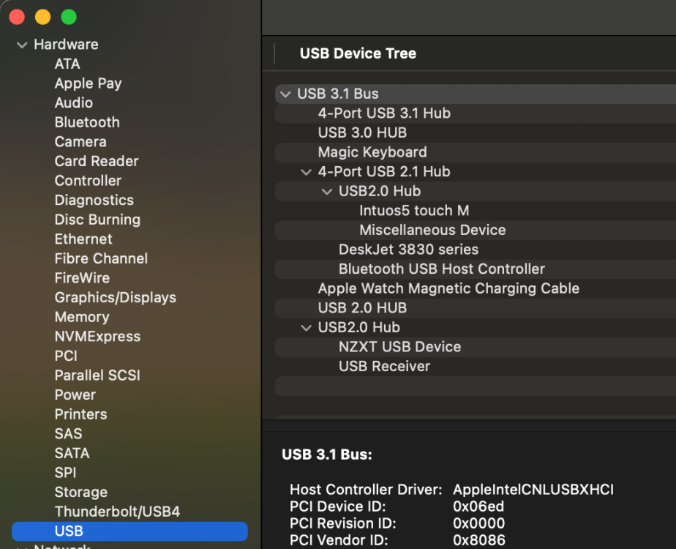Select the Intuos5 touch M device
Viewport: 676px width, 549px height.
(x=476, y=211)
